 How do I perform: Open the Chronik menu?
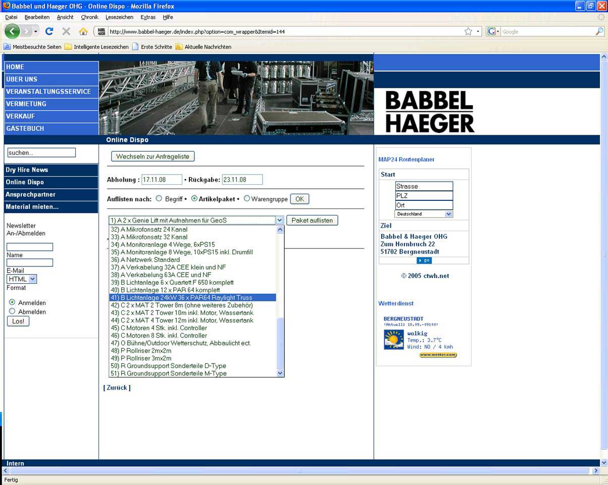click(x=89, y=17)
